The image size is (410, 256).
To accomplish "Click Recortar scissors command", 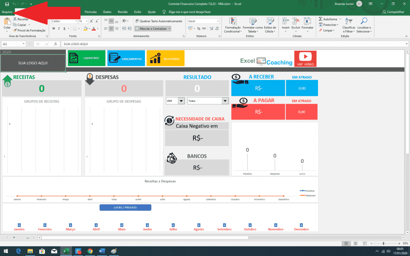I will tap(21, 19).
